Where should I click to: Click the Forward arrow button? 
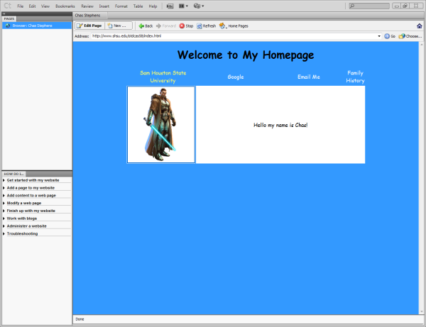(166, 26)
